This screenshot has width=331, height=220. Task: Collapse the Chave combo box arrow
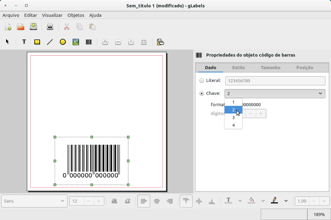320,93
